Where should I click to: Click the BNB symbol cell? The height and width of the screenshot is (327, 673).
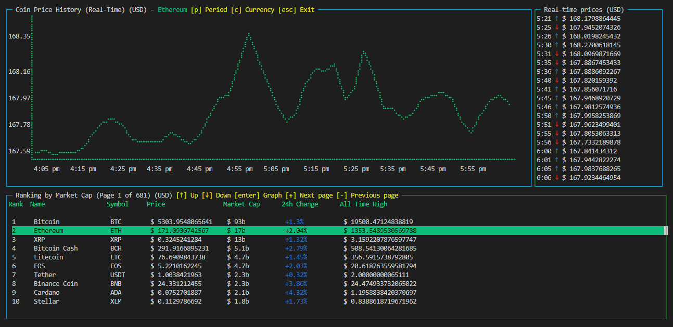tap(116, 284)
